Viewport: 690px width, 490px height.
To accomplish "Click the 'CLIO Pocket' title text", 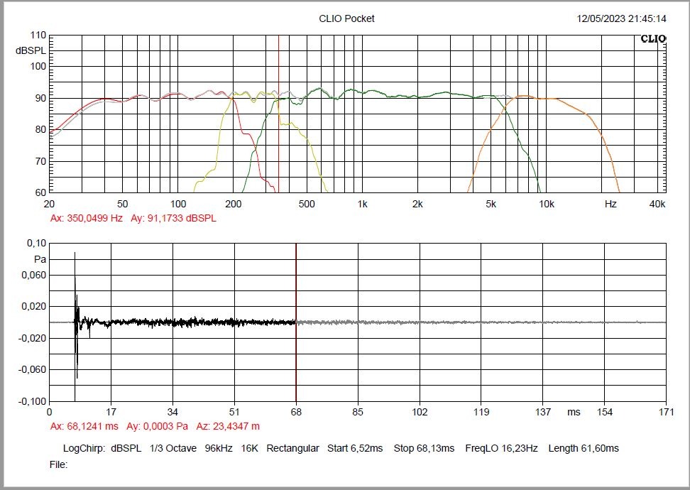I will click(346, 18).
